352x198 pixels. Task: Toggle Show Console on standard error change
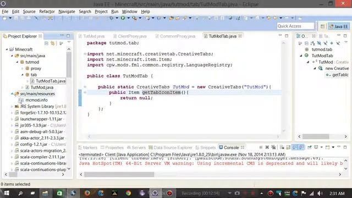301,147
